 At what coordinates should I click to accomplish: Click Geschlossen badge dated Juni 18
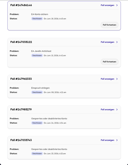pyautogui.click(x=37, y=19)
